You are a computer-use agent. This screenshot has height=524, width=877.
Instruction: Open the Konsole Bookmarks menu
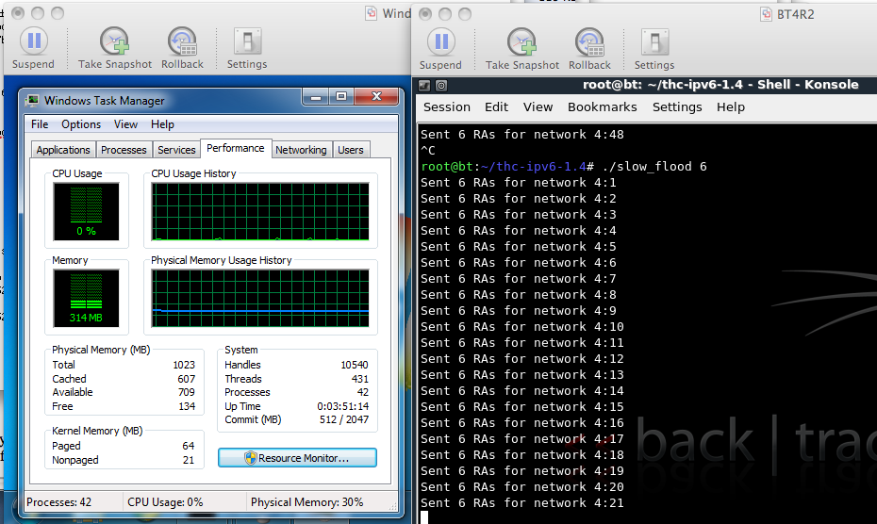coord(603,106)
